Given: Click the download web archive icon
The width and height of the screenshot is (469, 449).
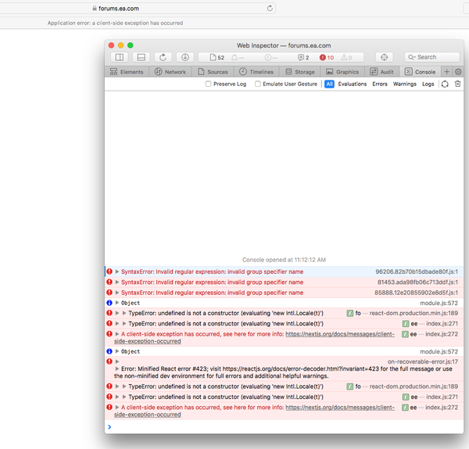Looking at the screenshot, I should point(184,57).
